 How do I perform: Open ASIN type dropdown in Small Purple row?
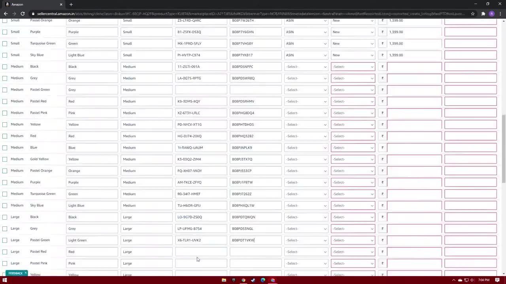pyautogui.click(x=306, y=32)
